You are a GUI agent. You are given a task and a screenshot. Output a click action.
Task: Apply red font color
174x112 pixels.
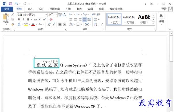click(33, 24)
